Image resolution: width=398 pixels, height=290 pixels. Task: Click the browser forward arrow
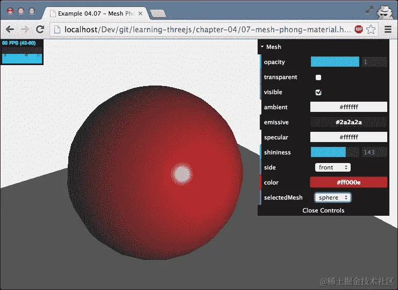click(25, 30)
